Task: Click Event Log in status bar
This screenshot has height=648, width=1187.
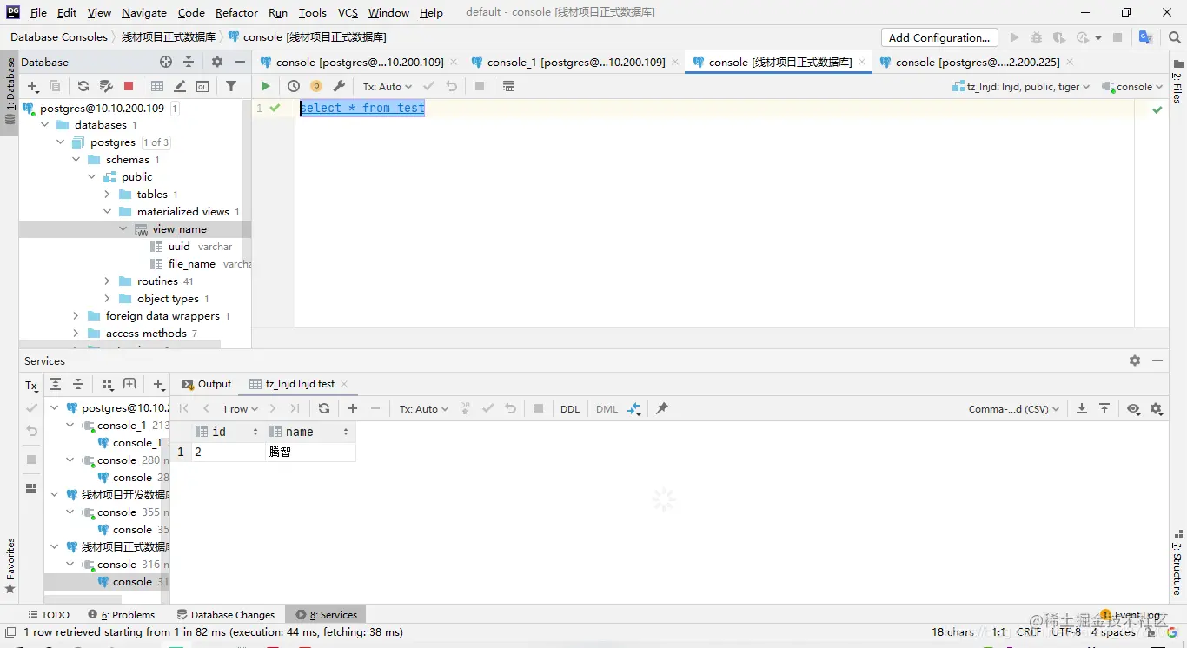Action: [1130, 614]
